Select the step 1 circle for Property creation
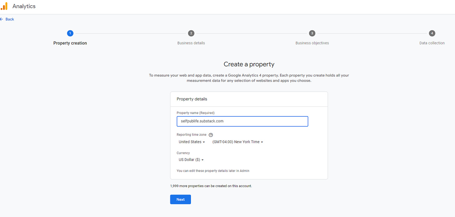 point(70,33)
